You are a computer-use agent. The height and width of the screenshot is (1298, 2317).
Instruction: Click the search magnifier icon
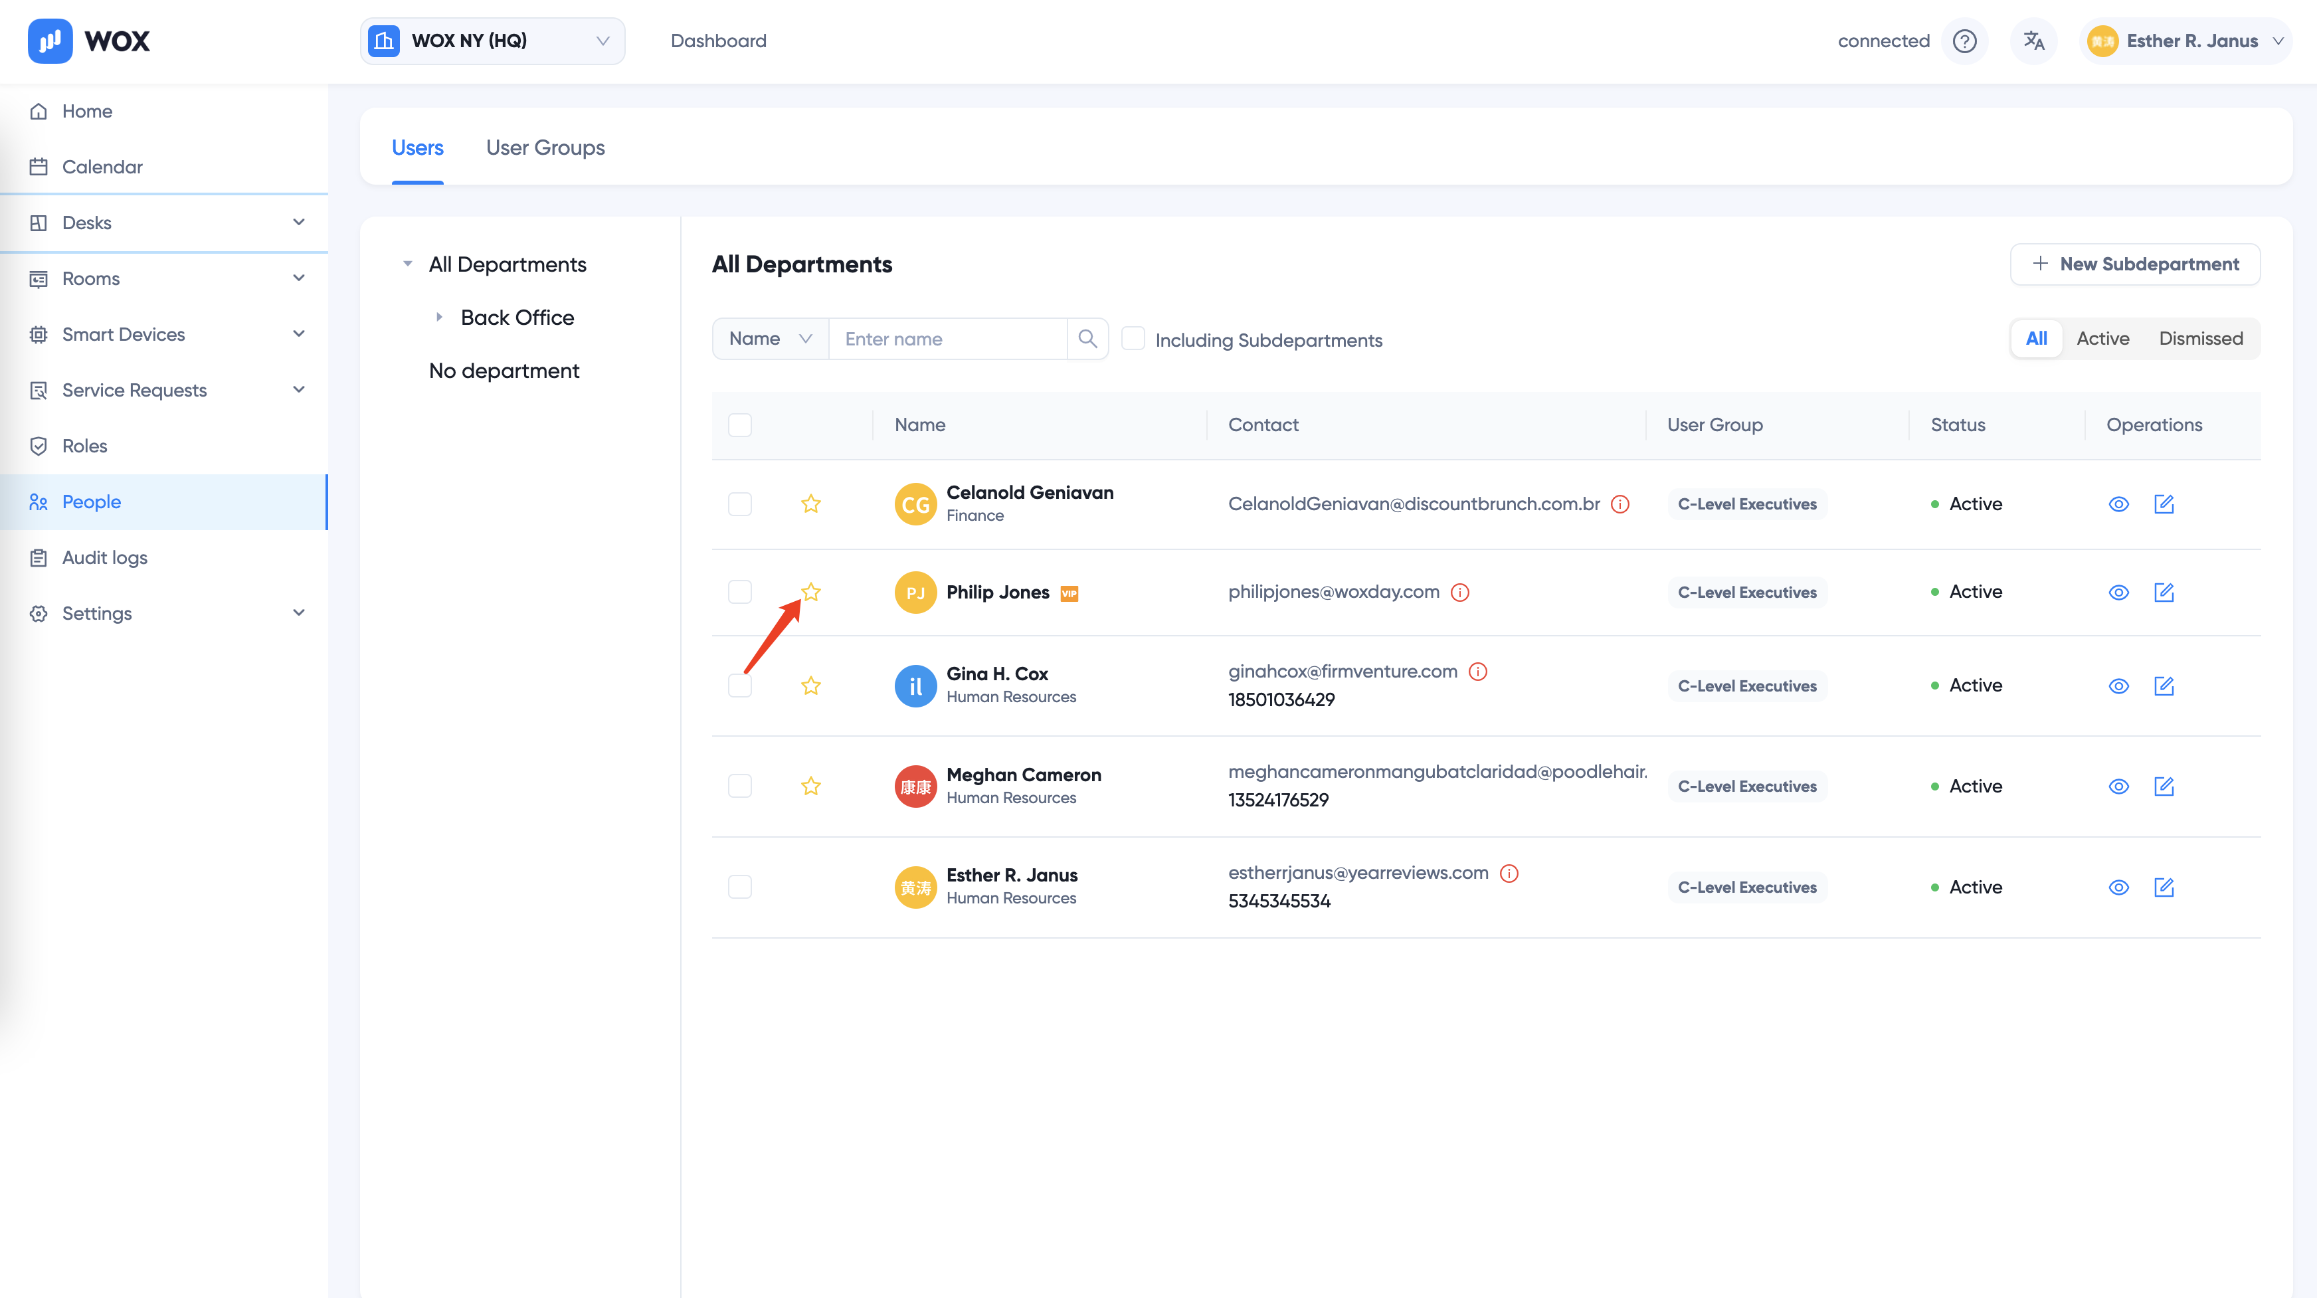[x=1087, y=339]
